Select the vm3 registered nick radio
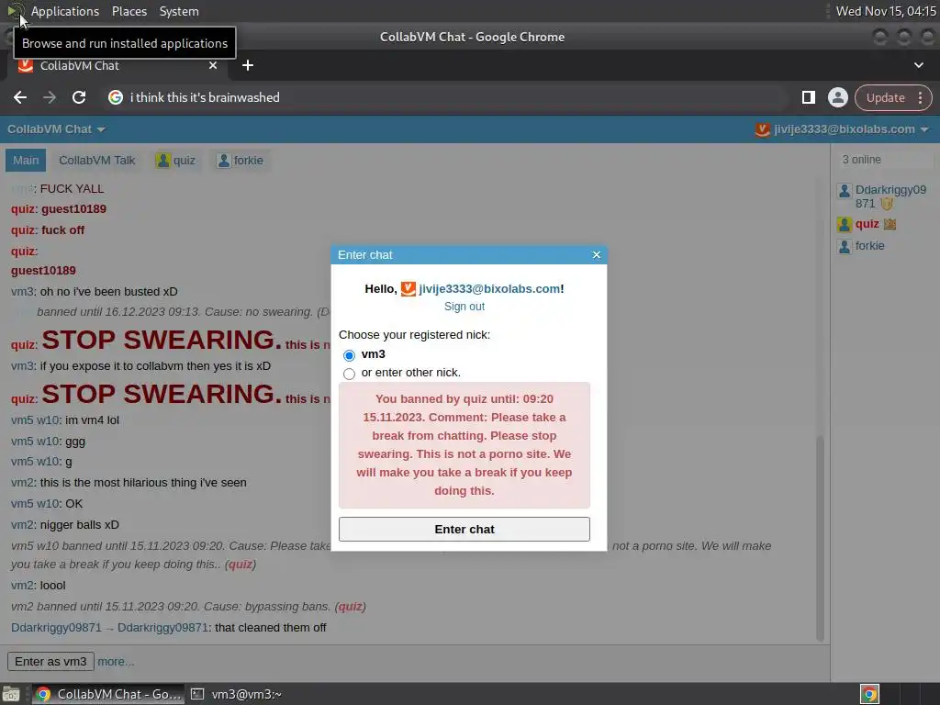 click(349, 355)
